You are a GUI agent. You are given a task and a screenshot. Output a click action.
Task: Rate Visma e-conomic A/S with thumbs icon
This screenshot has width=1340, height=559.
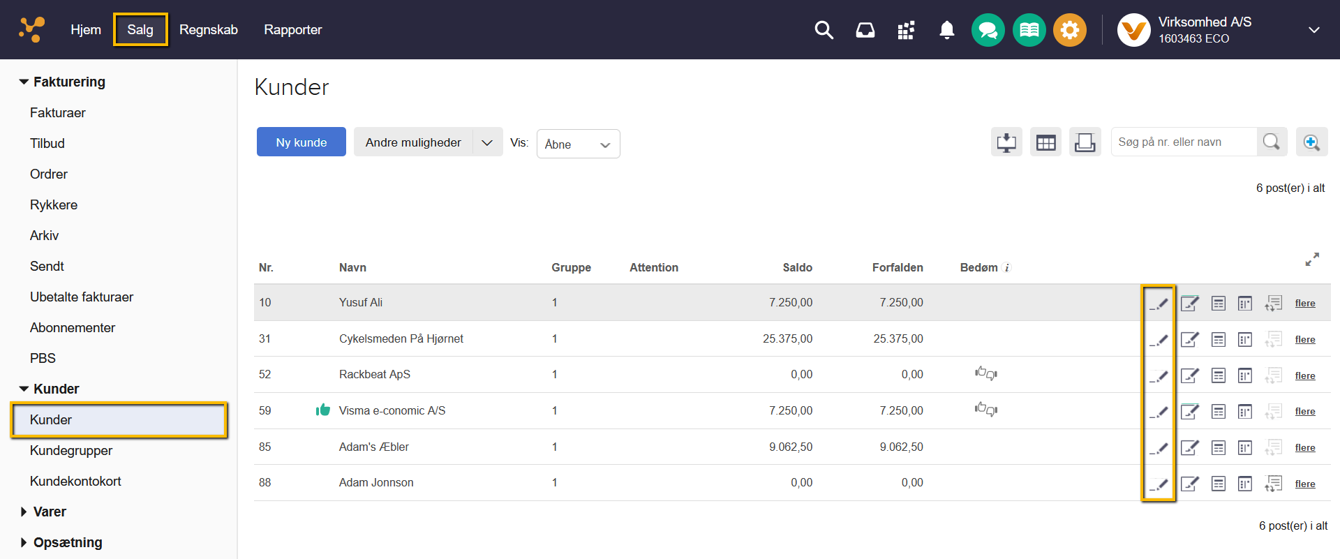click(985, 410)
